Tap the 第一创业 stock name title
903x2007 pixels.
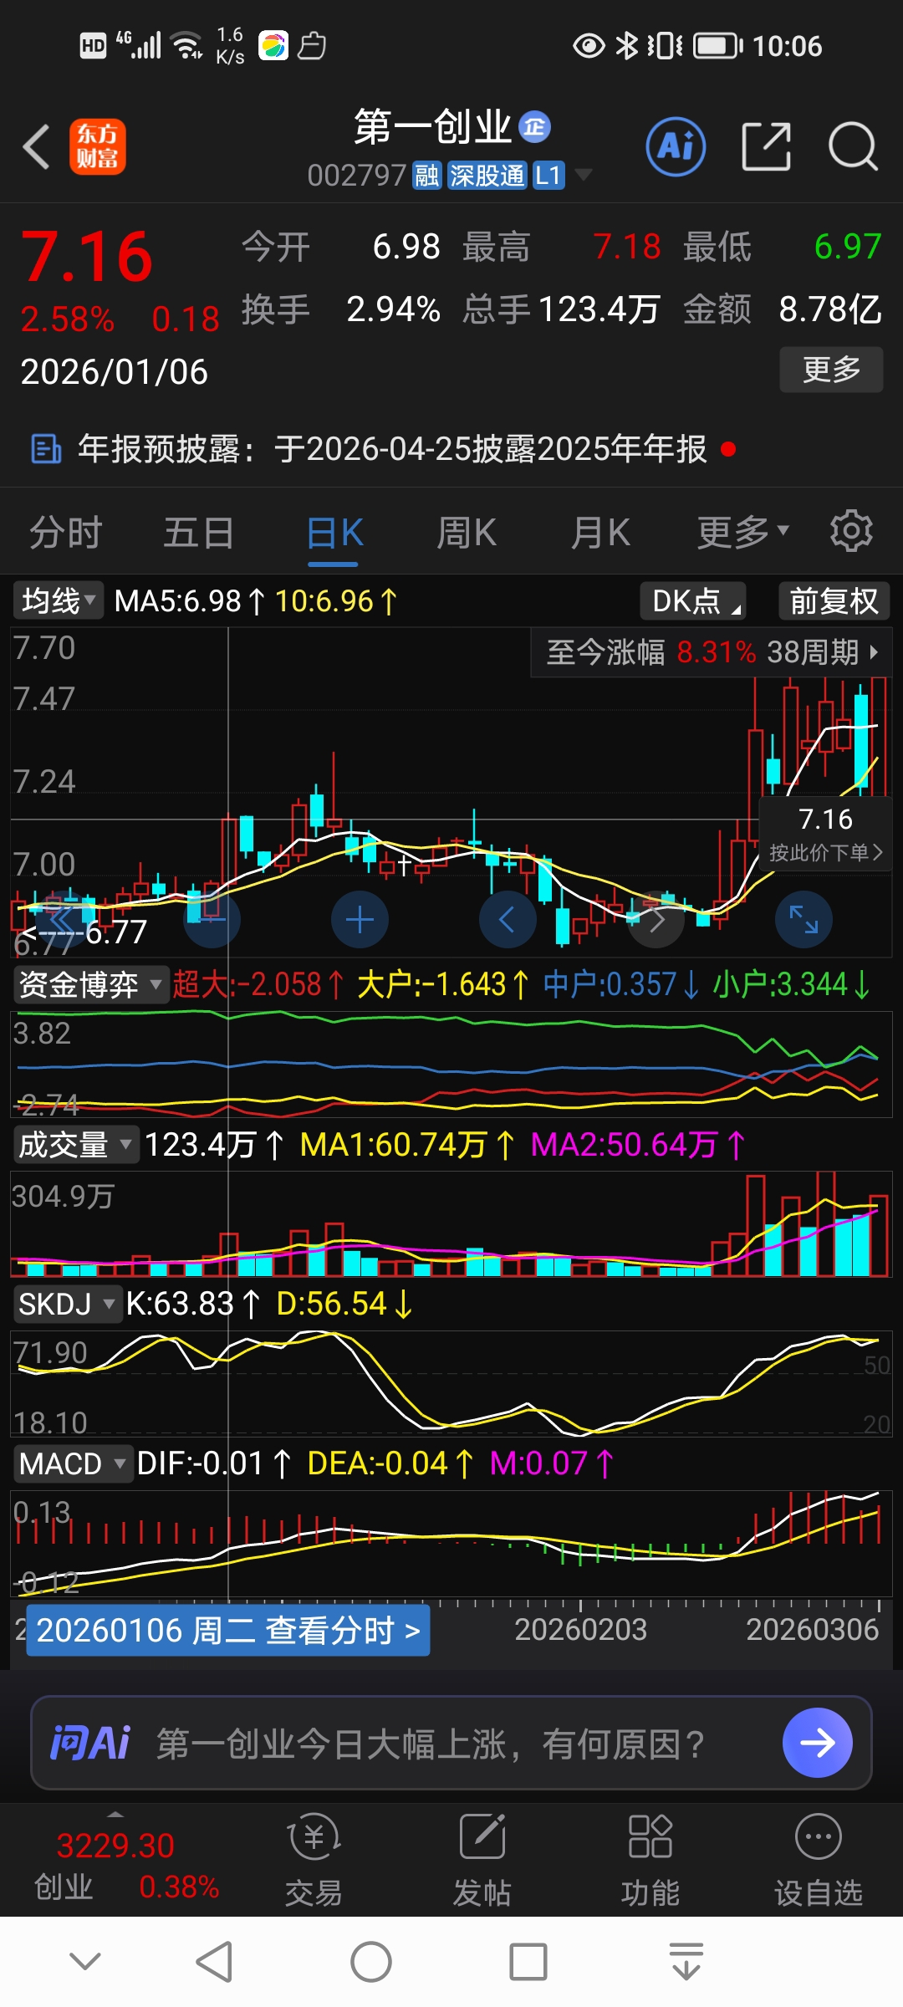tap(432, 126)
